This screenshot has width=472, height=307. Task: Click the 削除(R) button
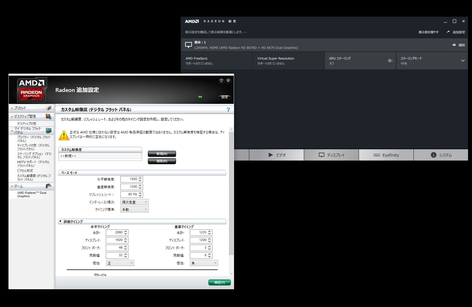tap(162, 161)
